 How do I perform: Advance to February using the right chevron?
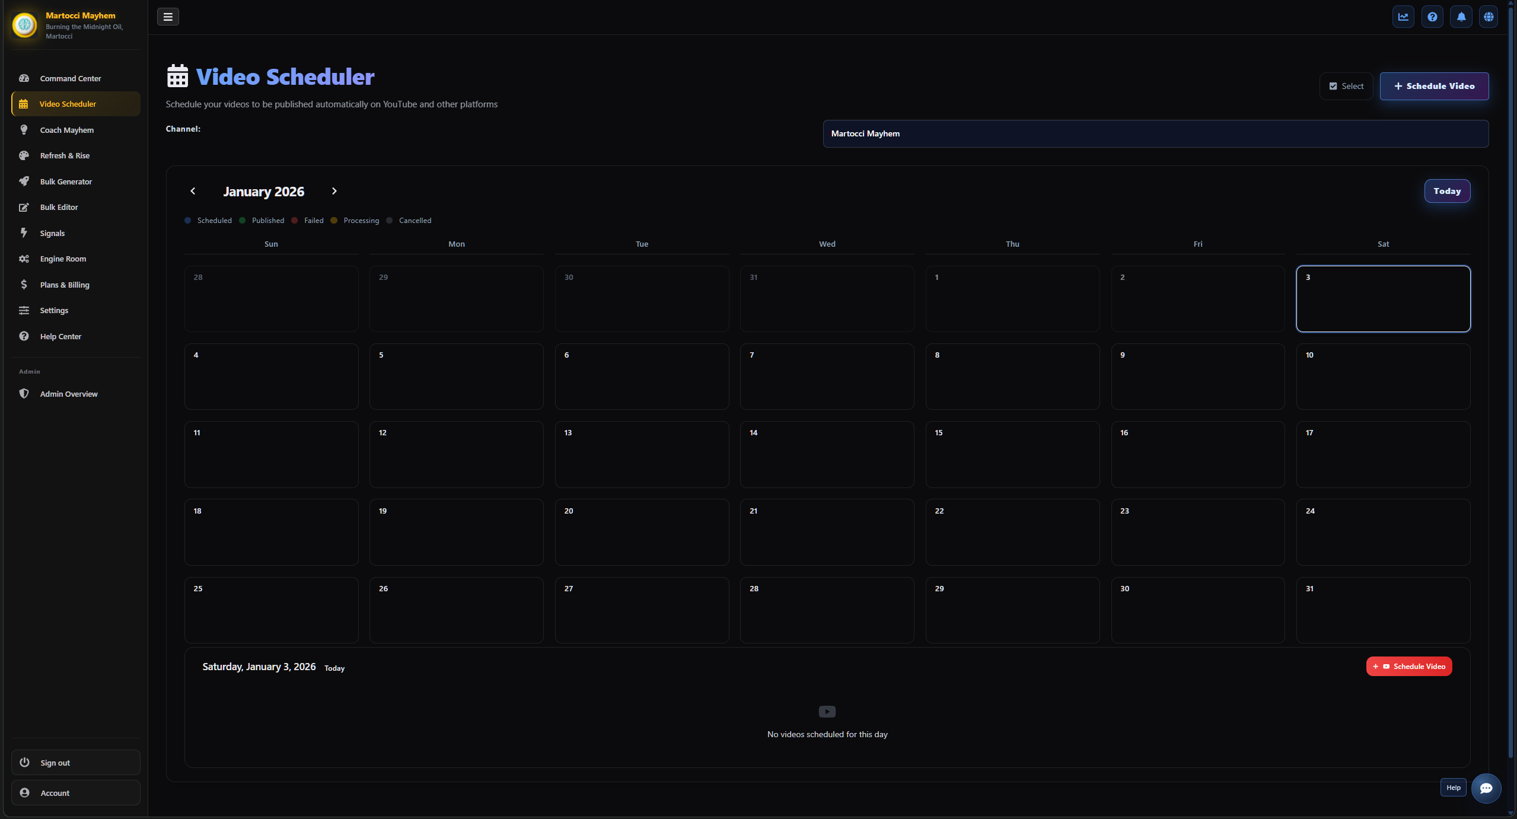click(334, 191)
